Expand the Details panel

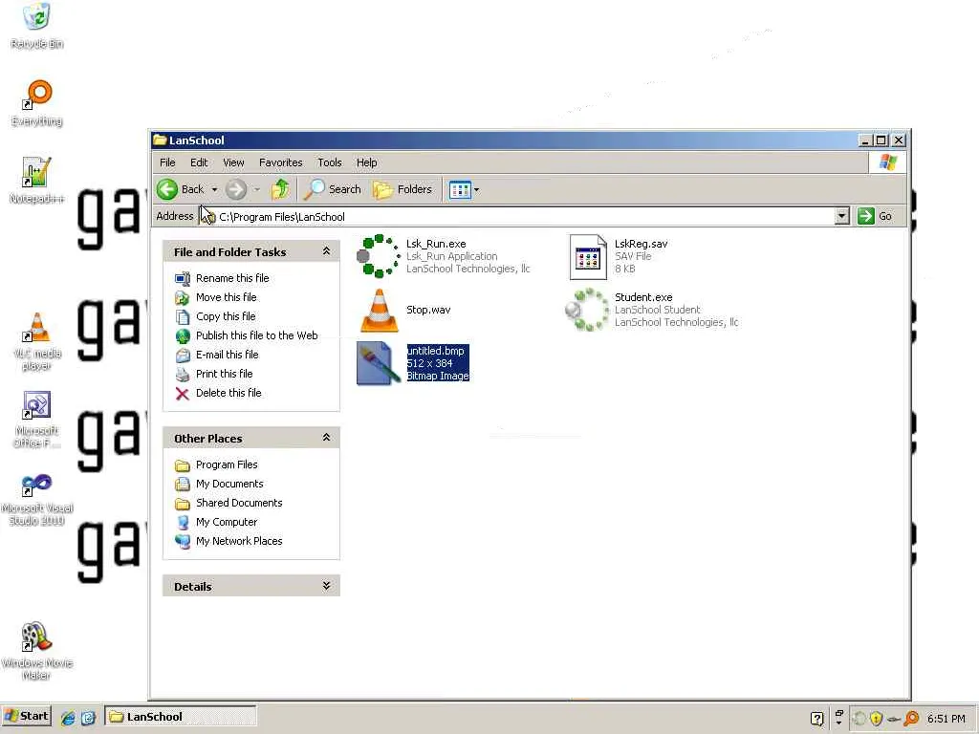tap(326, 586)
